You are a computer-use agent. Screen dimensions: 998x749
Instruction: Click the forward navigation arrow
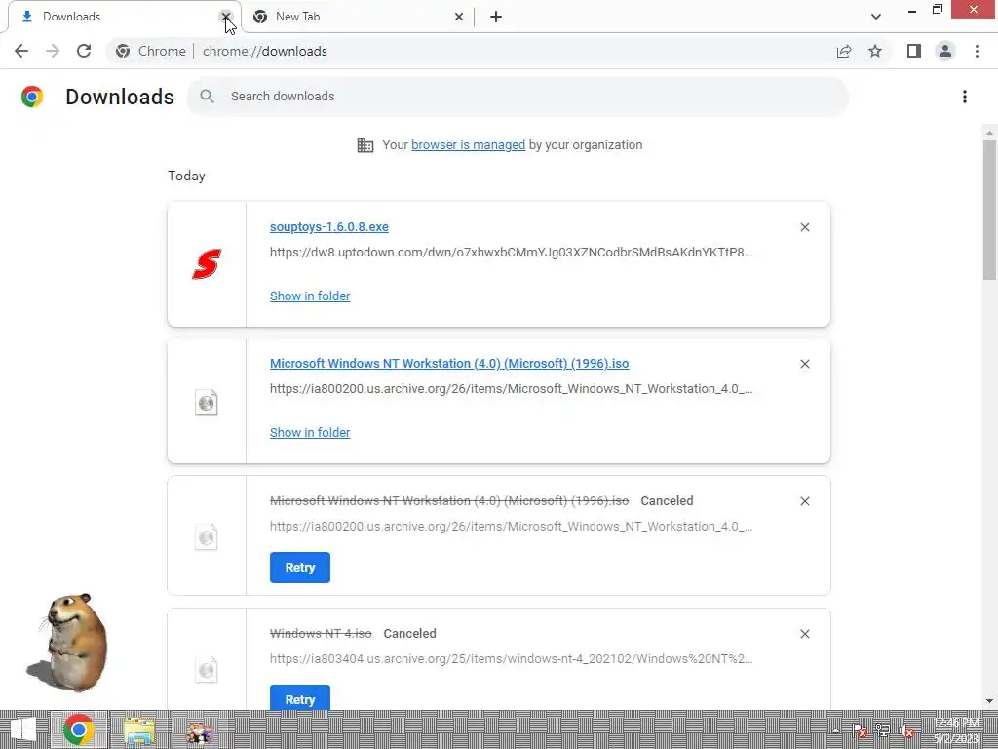click(53, 51)
